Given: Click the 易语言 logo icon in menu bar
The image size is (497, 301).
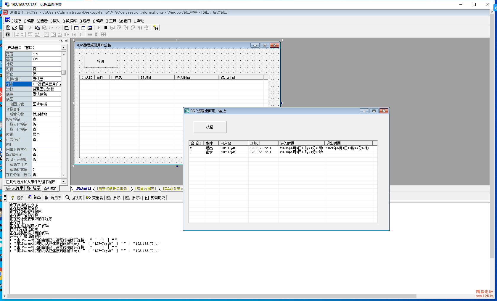Looking at the screenshot, I should [x=8, y=20].
